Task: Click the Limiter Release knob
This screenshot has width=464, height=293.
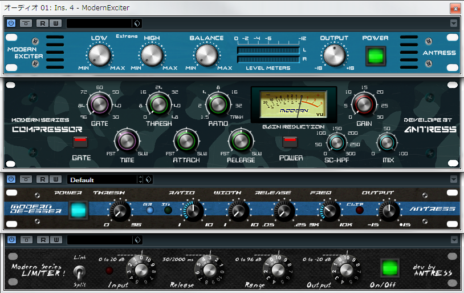Action: point(210,271)
